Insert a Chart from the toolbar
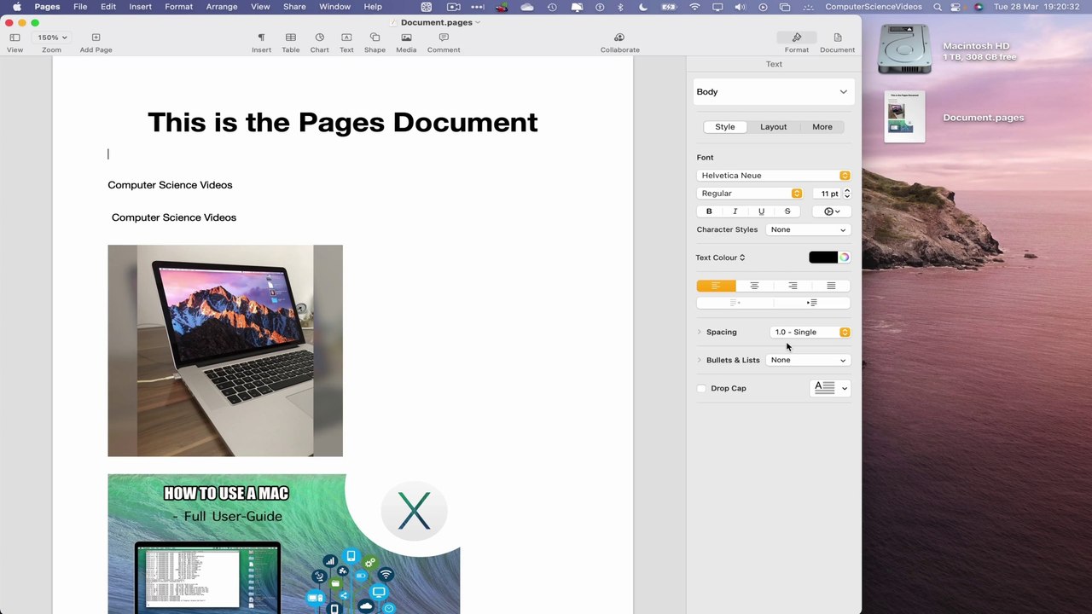This screenshot has width=1092, height=614. pos(319,42)
